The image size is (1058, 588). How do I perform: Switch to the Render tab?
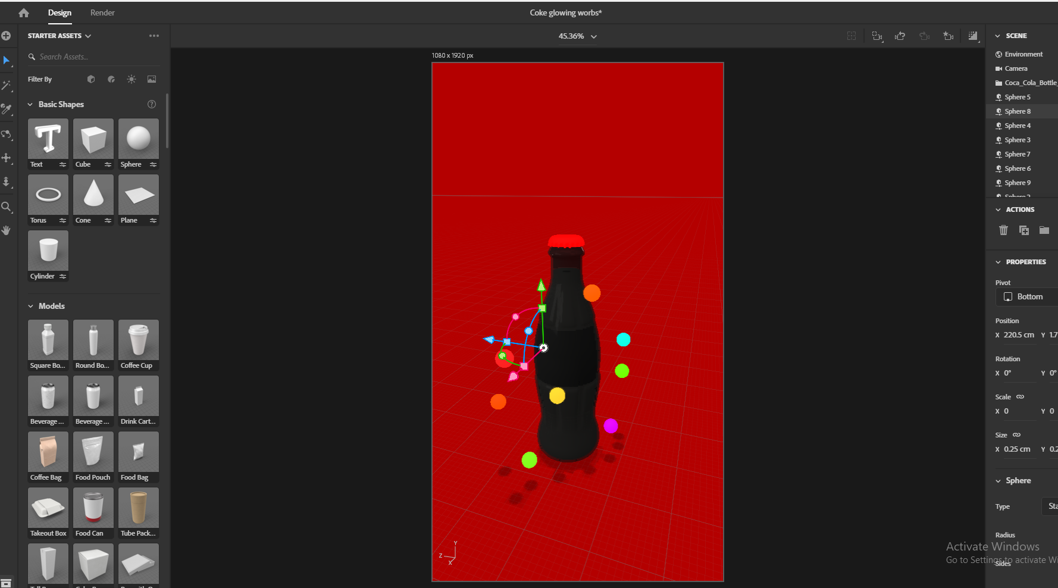[102, 12]
